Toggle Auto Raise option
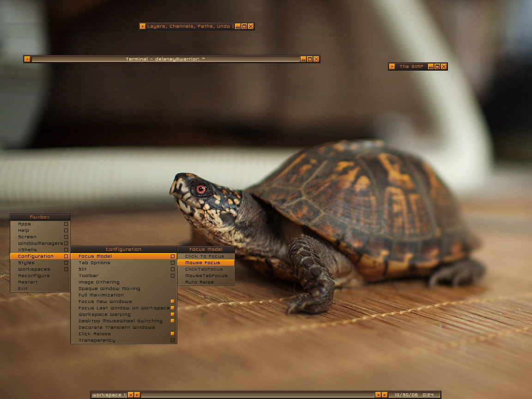 coord(206,282)
